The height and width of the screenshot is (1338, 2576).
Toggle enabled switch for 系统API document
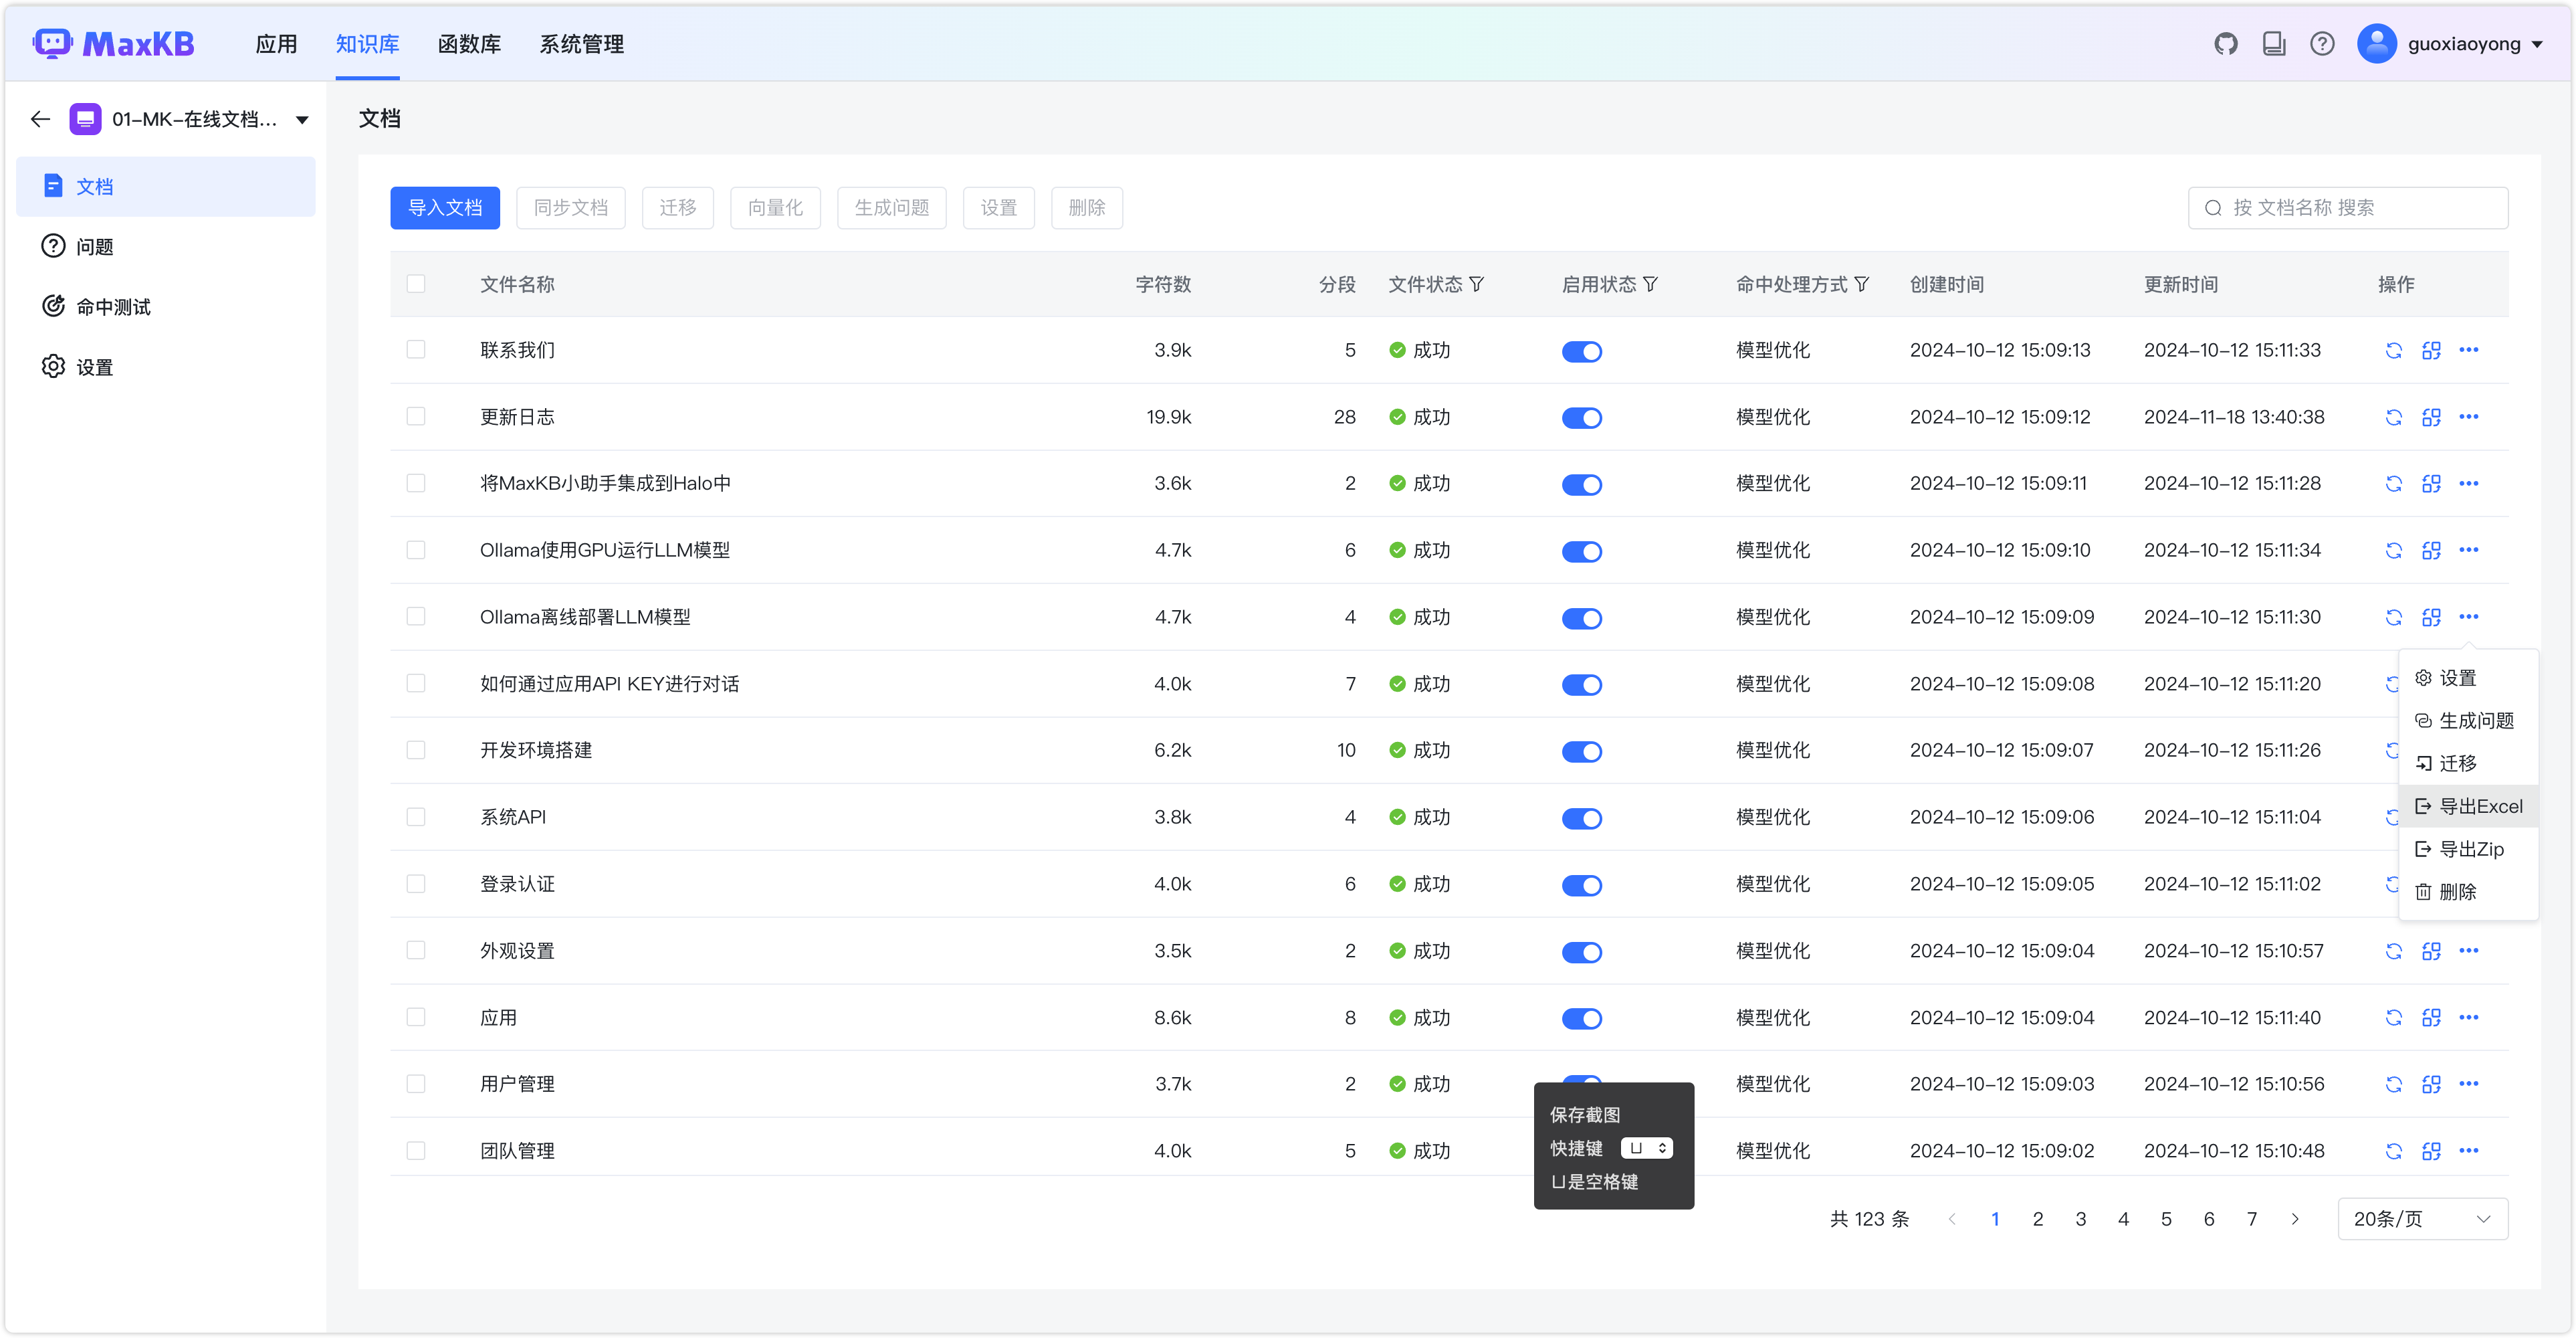click(x=1581, y=819)
